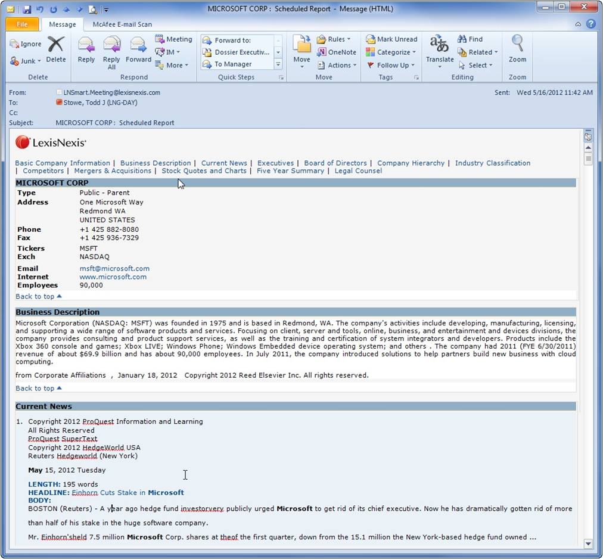This screenshot has height=559, width=603.
Task: Expand the Quick Steps gallery
Action: coord(278,64)
